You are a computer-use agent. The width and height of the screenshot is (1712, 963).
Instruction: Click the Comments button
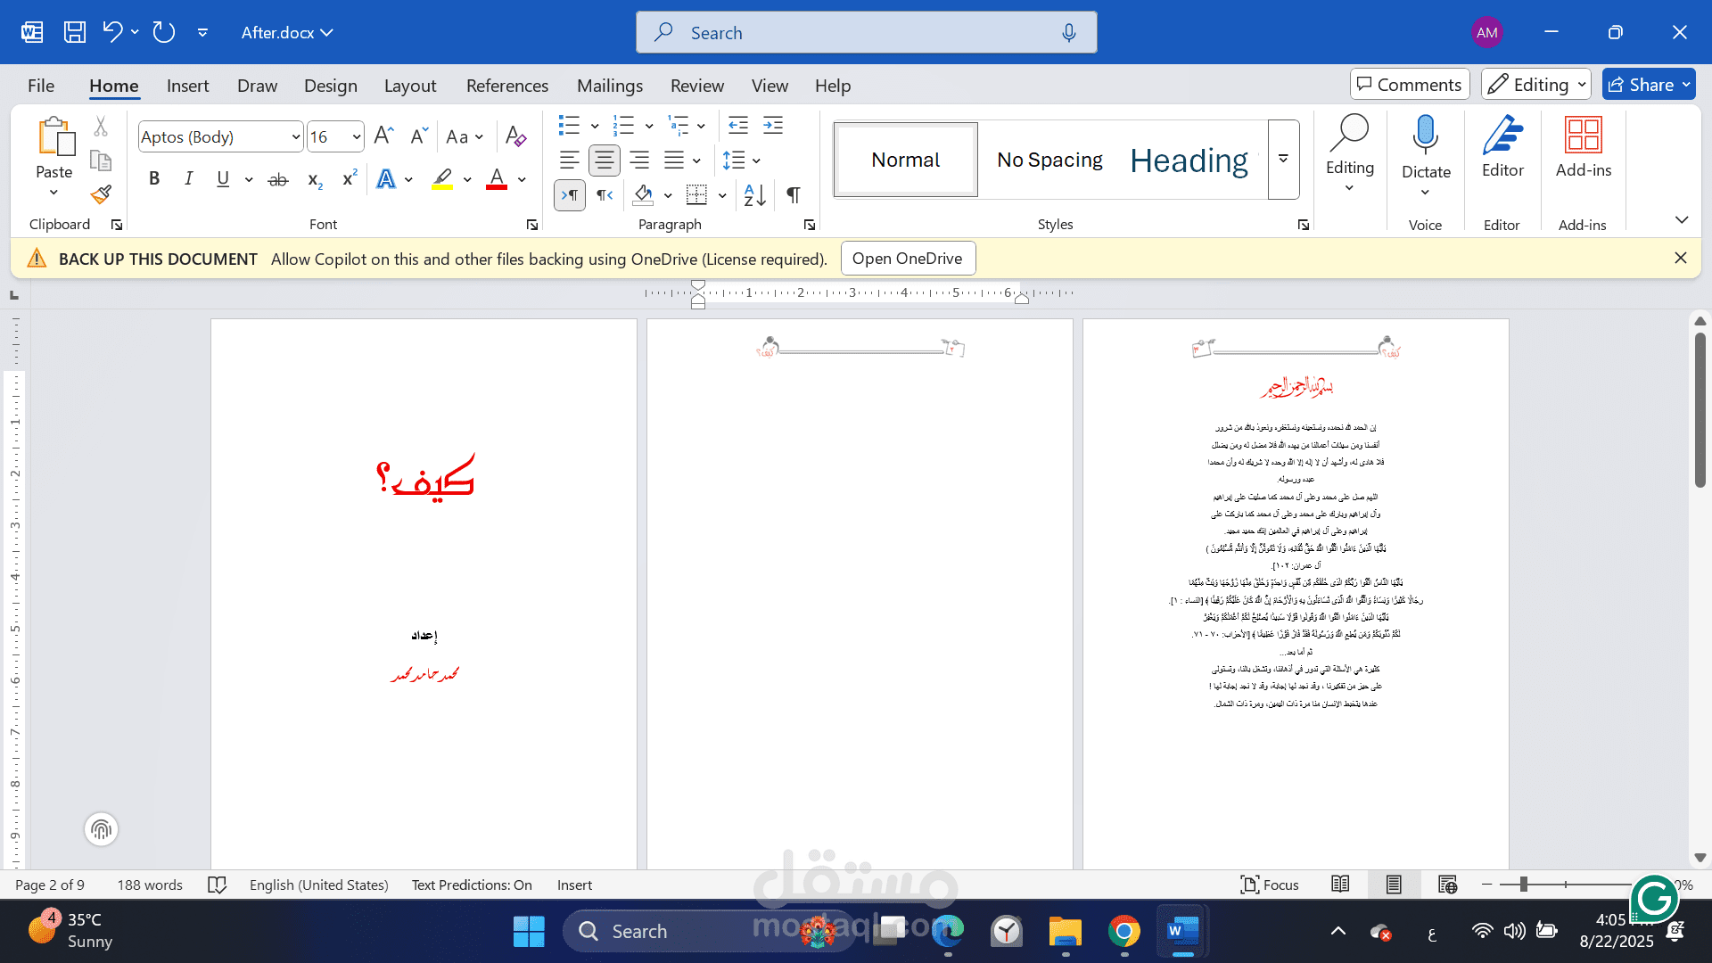[1409, 85]
